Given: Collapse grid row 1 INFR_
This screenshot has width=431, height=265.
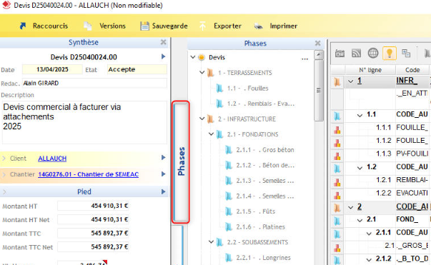Looking at the screenshot, I should [350, 81].
